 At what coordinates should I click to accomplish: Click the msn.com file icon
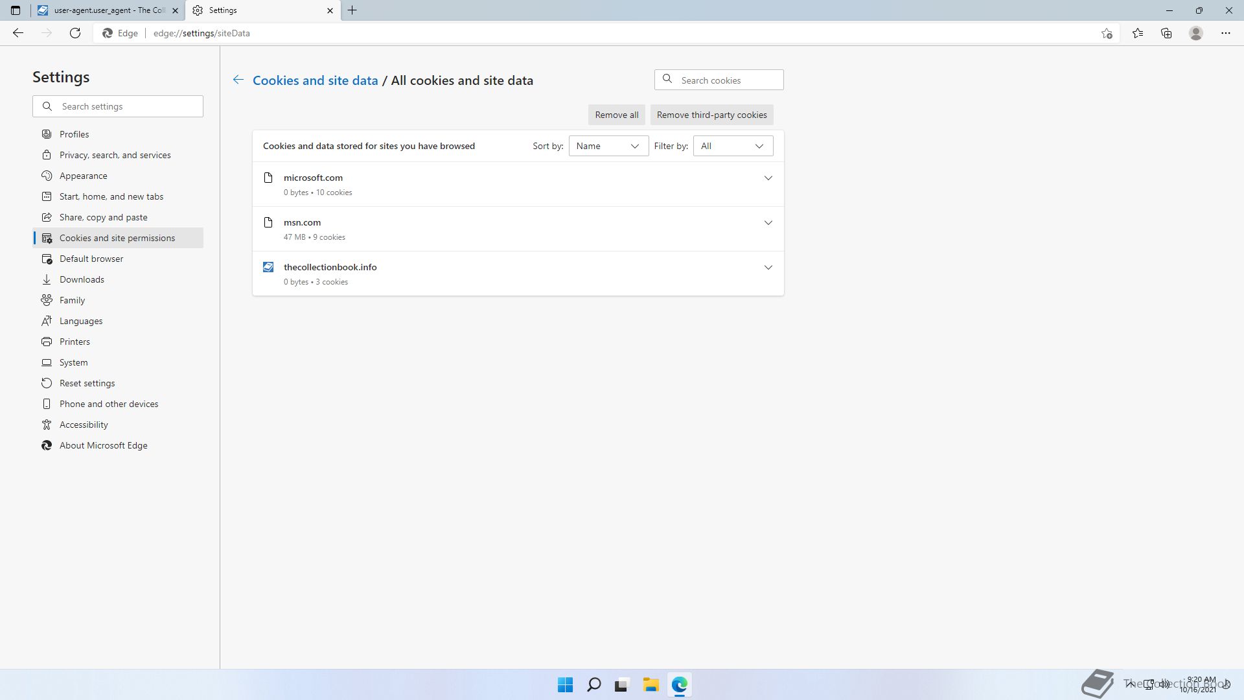(268, 222)
